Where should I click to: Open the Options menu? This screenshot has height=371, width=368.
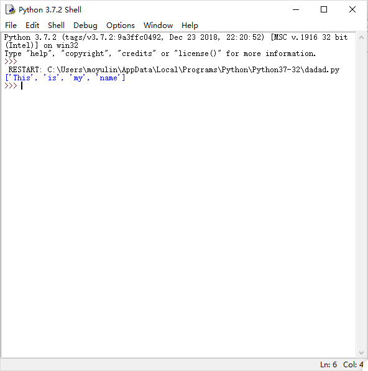pos(121,26)
